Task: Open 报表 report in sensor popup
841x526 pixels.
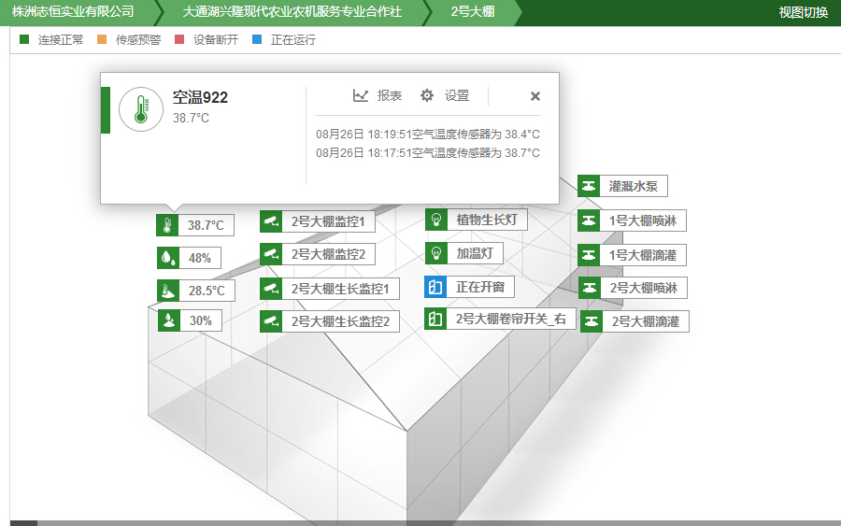Action: (378, 95)
